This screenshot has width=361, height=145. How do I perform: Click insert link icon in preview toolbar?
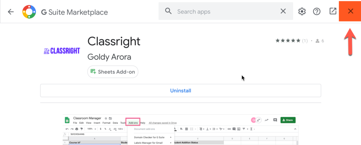229,129
